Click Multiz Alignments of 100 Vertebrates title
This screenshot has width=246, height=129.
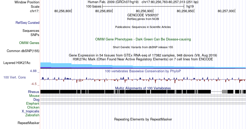coord(143,88)
